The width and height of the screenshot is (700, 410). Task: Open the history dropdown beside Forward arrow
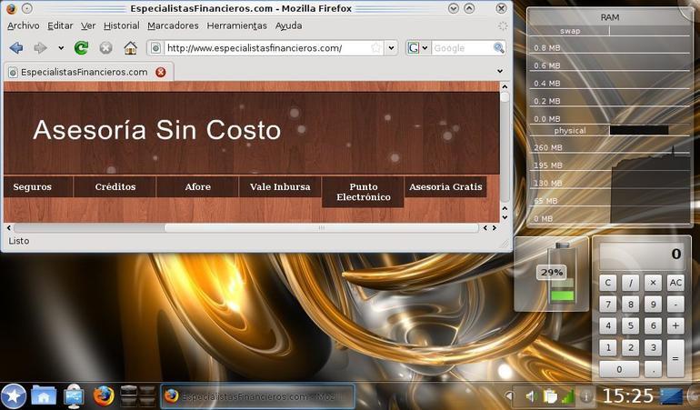click(61, 48)
